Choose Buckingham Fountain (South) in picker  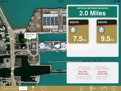[x=102, y=68]
